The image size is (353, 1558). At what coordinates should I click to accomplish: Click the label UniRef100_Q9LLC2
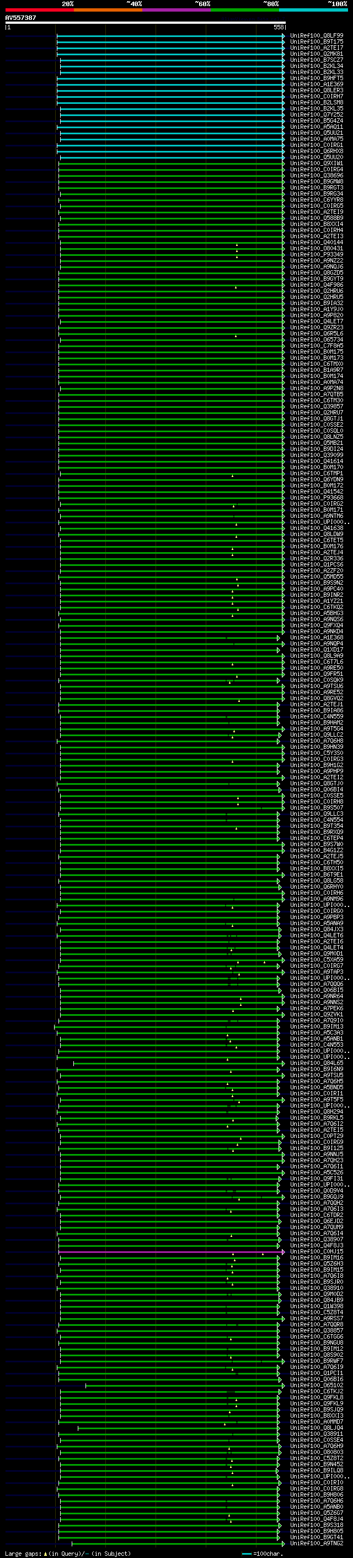[317, 735]
